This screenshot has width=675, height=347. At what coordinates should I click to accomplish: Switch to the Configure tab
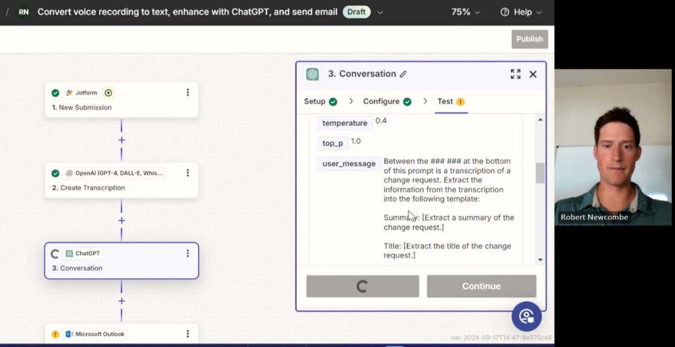pos(387,102)
